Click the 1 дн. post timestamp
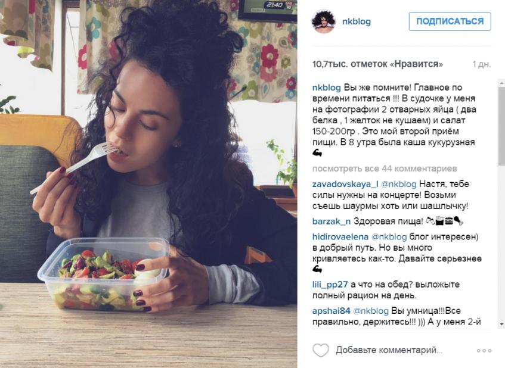The width and height of the screenshot is (505, 368). click(x=482, y=64)
